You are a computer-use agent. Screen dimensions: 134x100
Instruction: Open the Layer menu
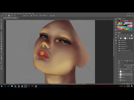[x=12, y=13]
